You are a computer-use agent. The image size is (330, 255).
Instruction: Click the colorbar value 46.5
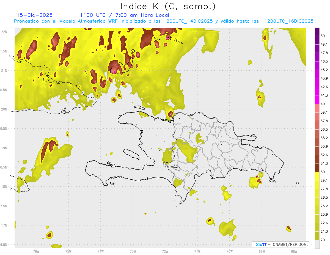(x=324, y=61)
